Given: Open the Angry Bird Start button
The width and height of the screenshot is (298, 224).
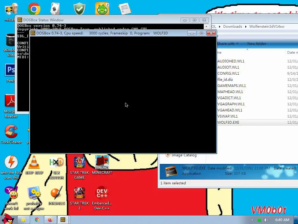Looking at the screenshot, I should 7,219.
